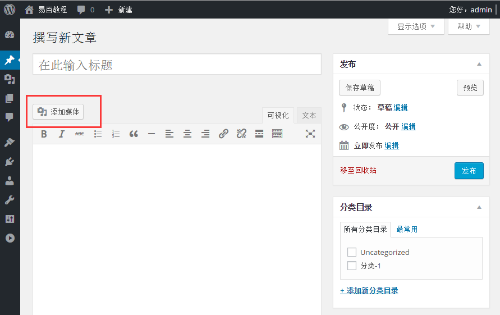
Task: Expand the 显示选项 screen options dropdown
Action: (x=416, y=26)
